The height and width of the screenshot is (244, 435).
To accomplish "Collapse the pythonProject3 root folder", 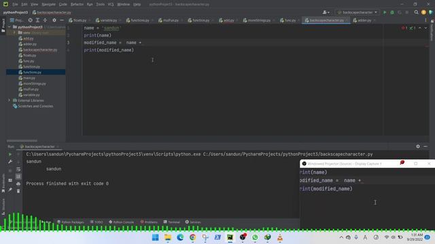I will (x=10, y=27).
